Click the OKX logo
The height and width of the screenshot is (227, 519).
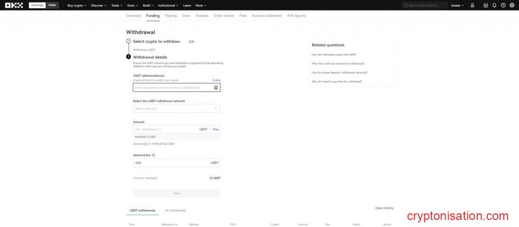[x=13, y=5]
